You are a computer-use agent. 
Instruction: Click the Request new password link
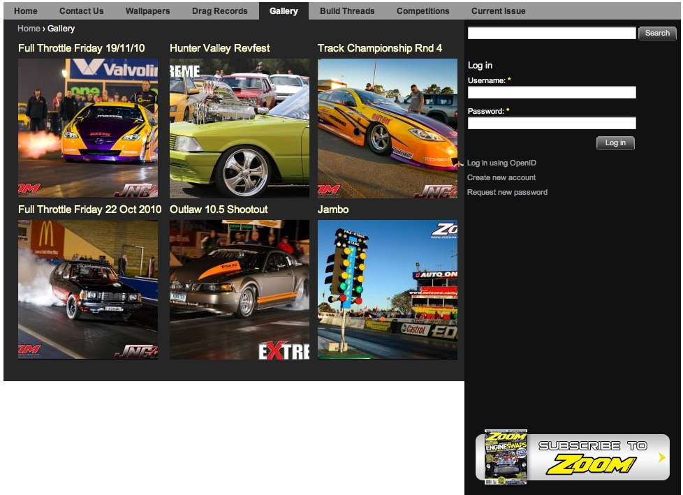click(x=507, y=192)
